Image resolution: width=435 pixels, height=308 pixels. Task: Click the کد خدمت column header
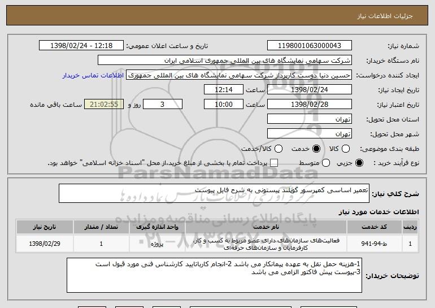[x=374, y=227]
